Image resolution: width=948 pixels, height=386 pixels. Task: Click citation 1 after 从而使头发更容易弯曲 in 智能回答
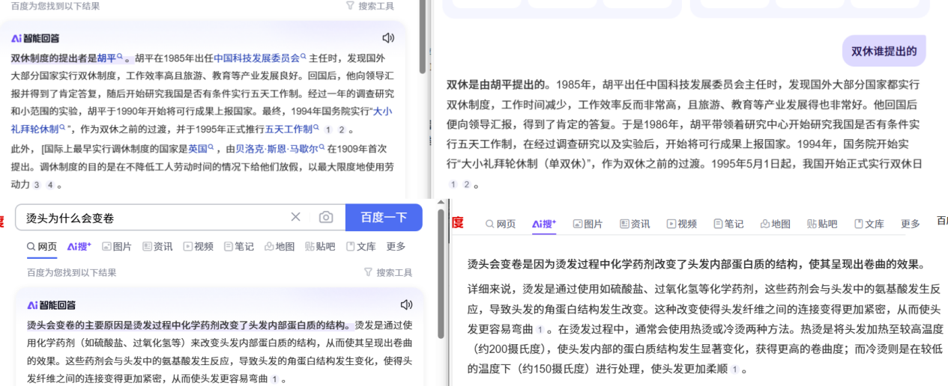click(x=274, y=380)
